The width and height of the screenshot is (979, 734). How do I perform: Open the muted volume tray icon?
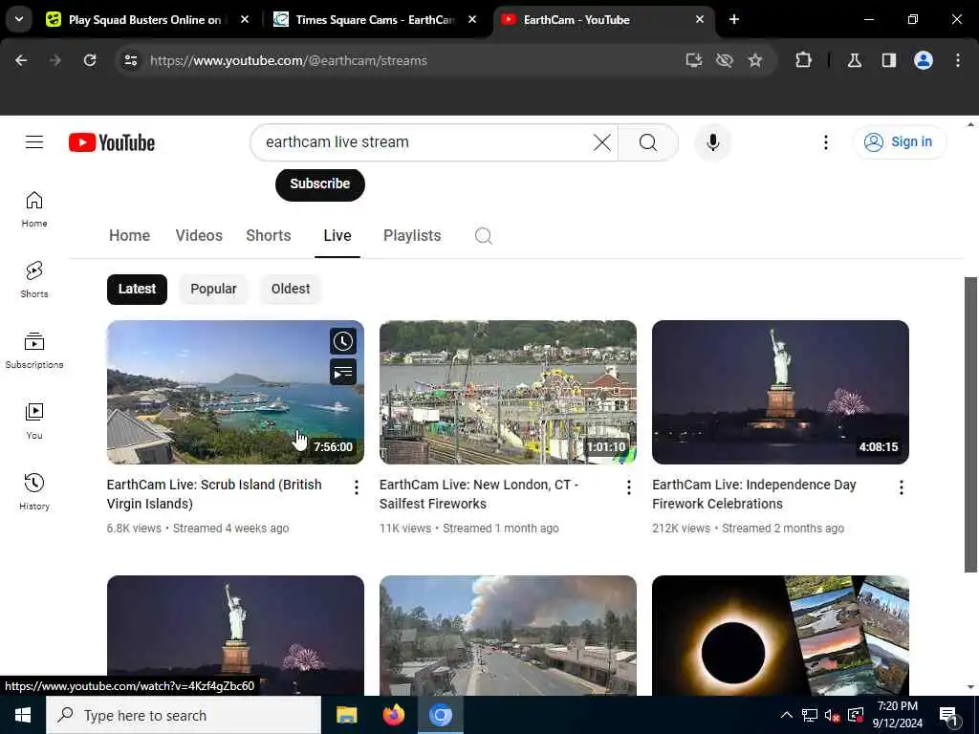click(832, 715)
